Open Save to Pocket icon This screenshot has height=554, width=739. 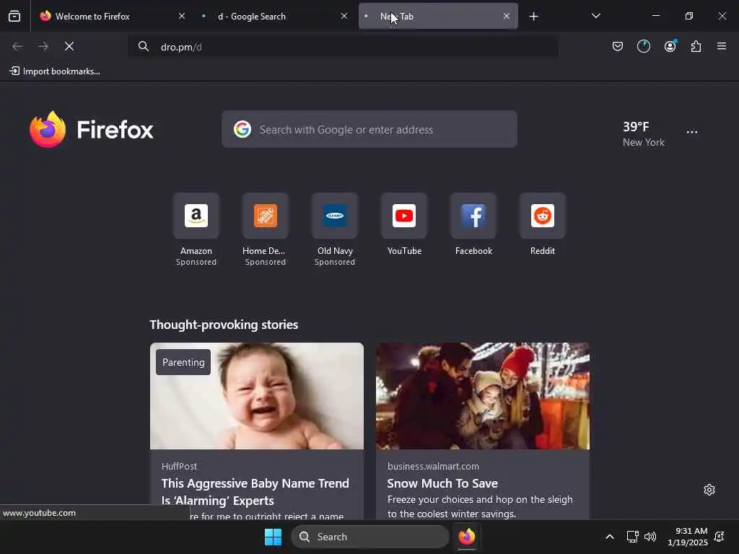point(618,46)
